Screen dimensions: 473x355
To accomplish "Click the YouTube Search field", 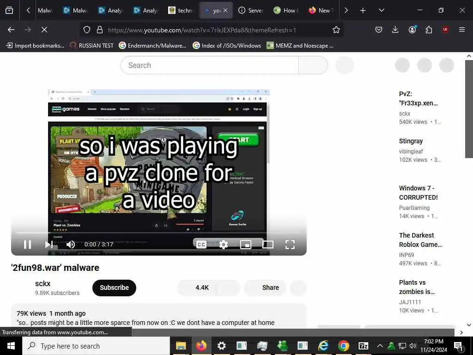I will click(210, 65).
